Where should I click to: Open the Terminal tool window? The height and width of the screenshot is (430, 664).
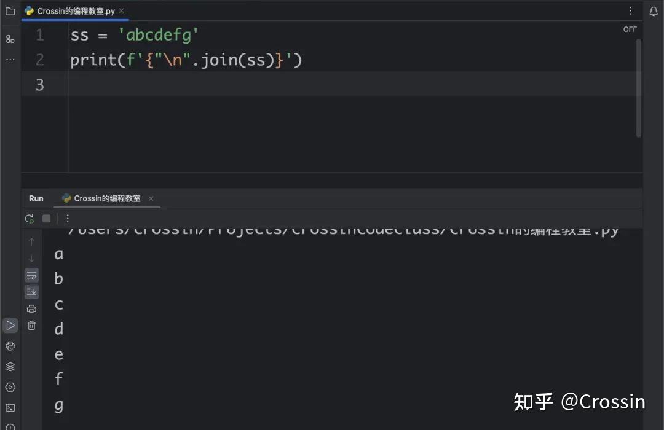click(x=10, y=408)
